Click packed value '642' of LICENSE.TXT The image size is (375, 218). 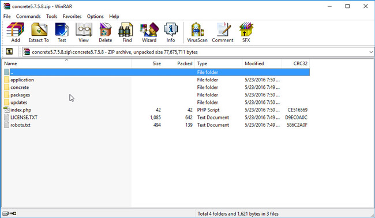189,118
